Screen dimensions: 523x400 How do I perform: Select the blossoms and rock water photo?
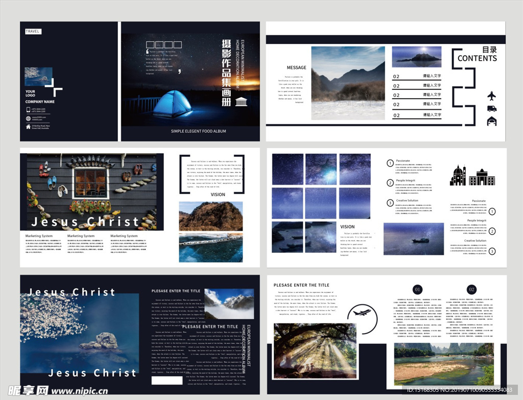79,333
